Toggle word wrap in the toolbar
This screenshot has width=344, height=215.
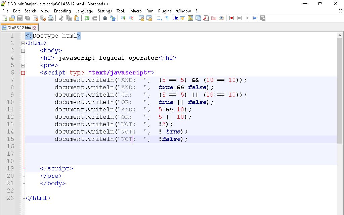pyautogui.click(x=160, y=18)
